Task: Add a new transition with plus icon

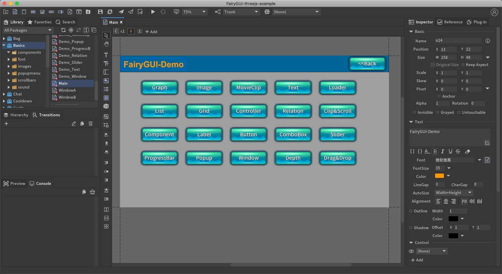Action: click(6, 124)
